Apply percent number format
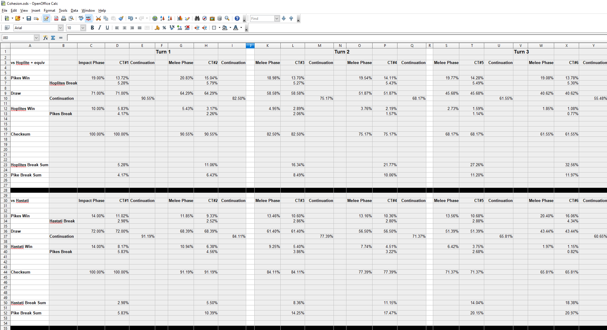The image size is (607, 330). click(x=164, y=28)
